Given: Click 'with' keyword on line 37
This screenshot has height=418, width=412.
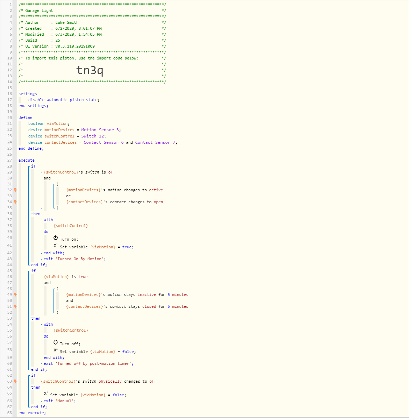Looking at the screenshot, I should tap(48, 220).
